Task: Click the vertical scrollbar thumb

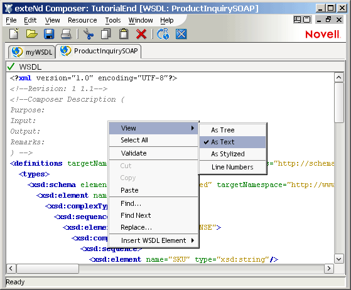Action: [339, 103]
